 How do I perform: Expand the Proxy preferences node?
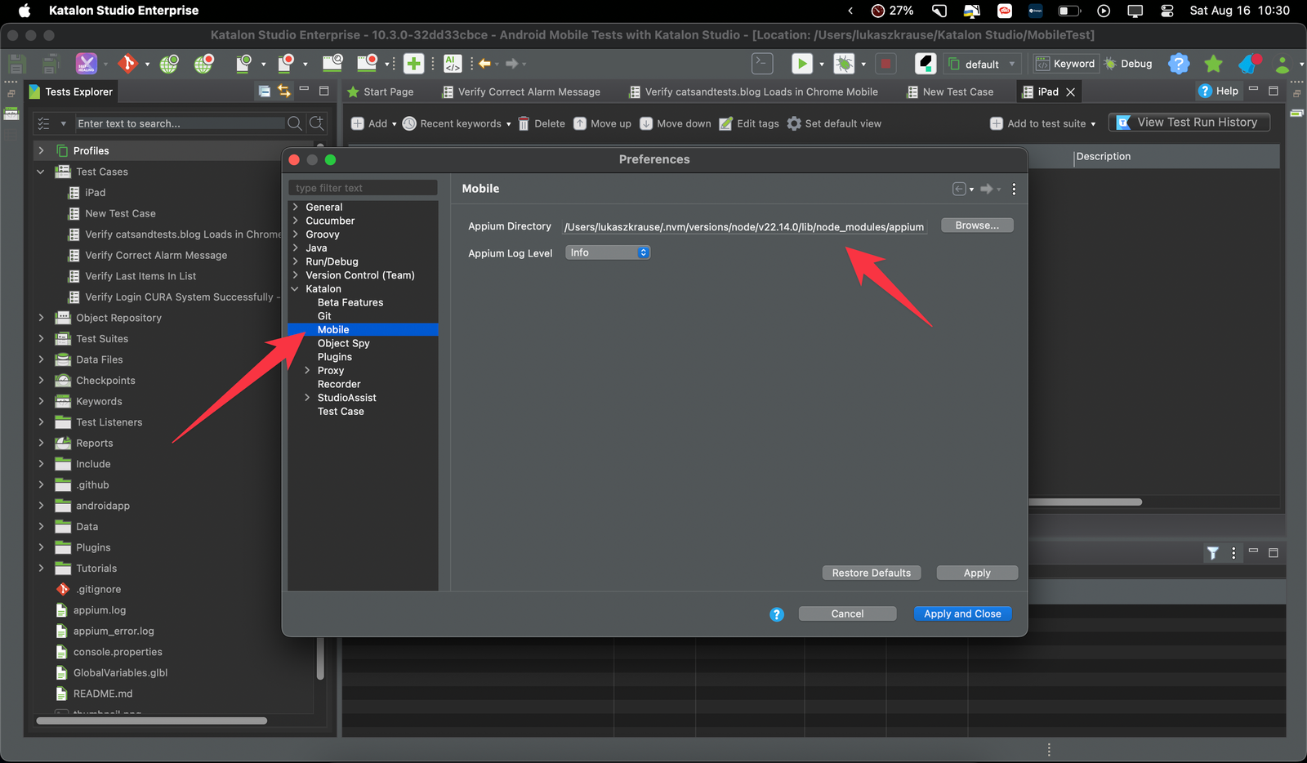[307, 371]
